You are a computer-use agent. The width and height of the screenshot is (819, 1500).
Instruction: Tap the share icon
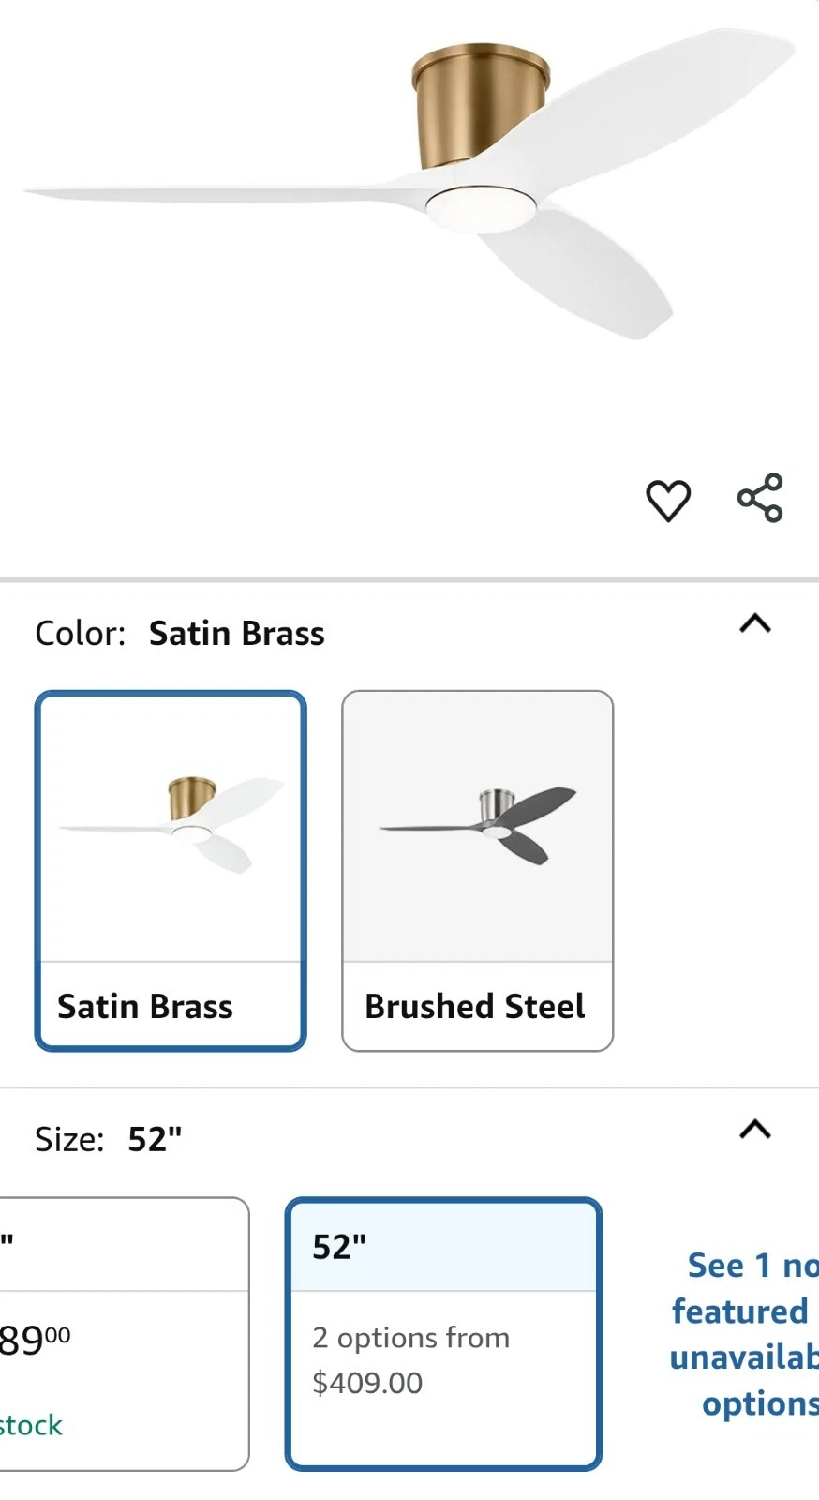pos(759,498)
